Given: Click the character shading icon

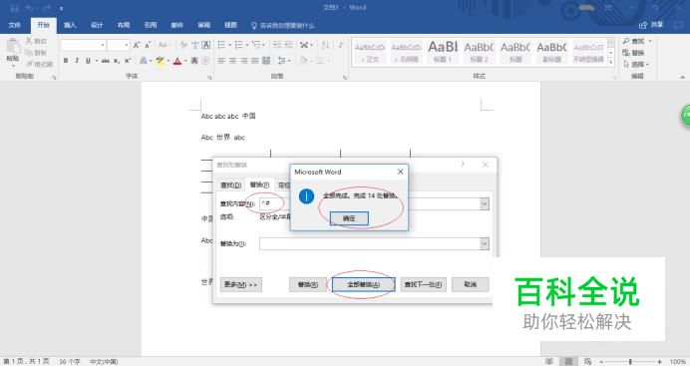Looking at the screenshot, I should click(x=194, y=61).
